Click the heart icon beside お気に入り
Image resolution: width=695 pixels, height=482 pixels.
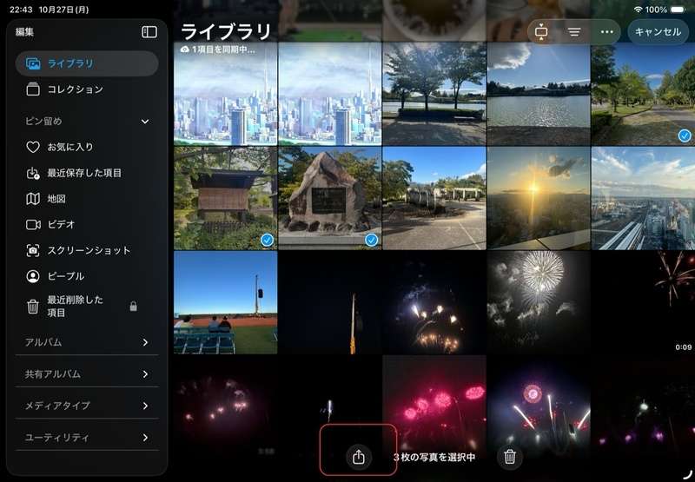point(33,147)
